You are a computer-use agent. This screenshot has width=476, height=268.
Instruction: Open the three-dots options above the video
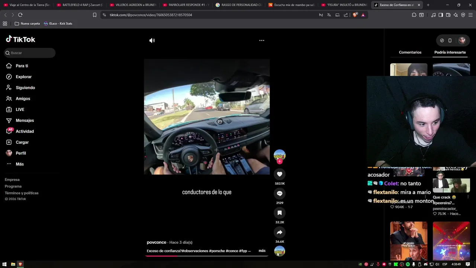(x=262, y=40)
